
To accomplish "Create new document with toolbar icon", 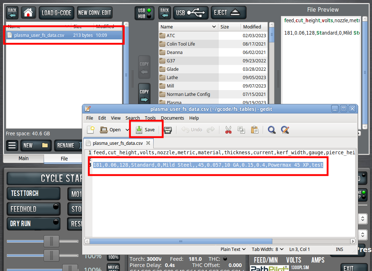I will [91, 129].
